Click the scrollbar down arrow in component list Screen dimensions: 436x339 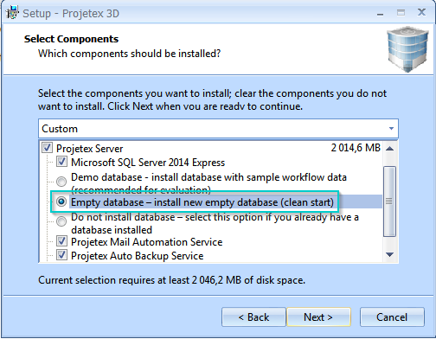[390, 254]
